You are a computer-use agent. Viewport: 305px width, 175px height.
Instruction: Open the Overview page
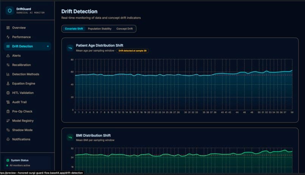click(x=27, y=28)
